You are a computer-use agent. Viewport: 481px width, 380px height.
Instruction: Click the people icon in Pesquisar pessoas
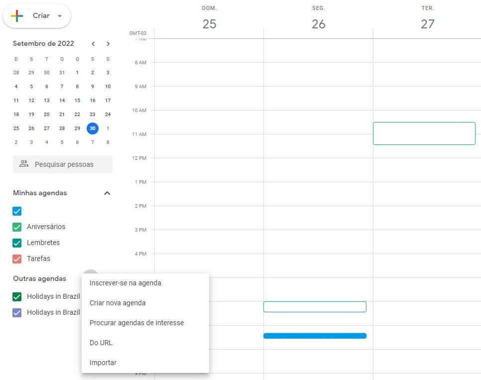tap(23, 164)
